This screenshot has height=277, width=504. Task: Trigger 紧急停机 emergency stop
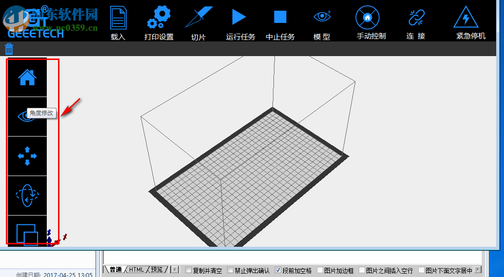click(466, 17)
